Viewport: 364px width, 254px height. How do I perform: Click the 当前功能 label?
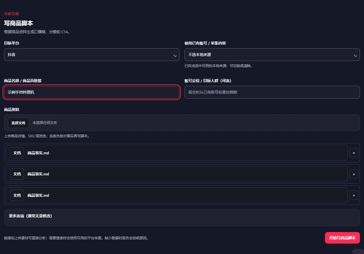pos(12,14)
